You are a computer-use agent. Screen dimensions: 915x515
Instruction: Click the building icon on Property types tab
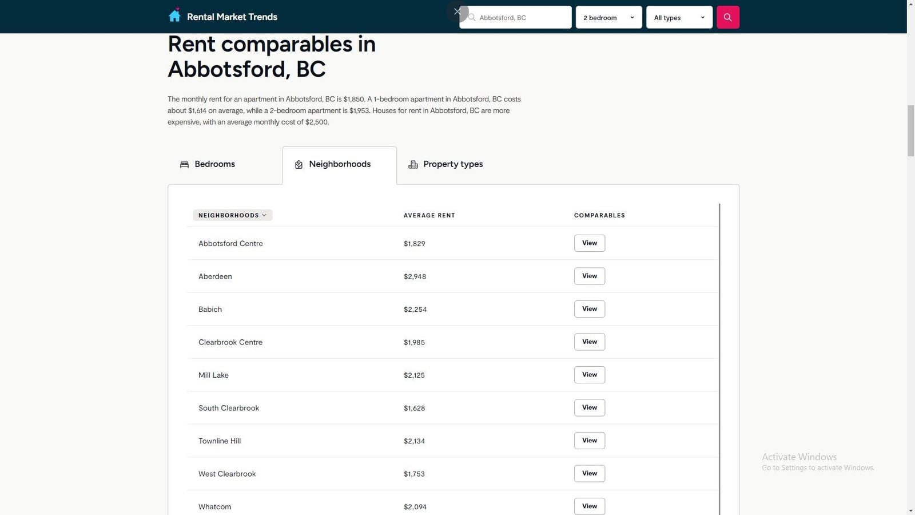(x=413, y=165)
